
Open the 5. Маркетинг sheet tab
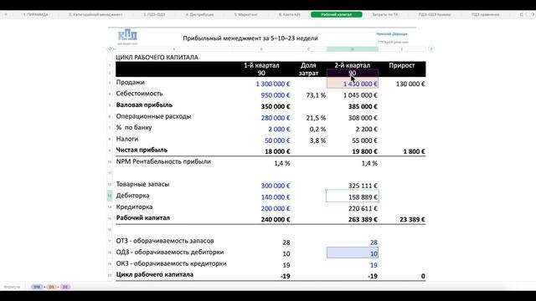click(x=245, y=15)
